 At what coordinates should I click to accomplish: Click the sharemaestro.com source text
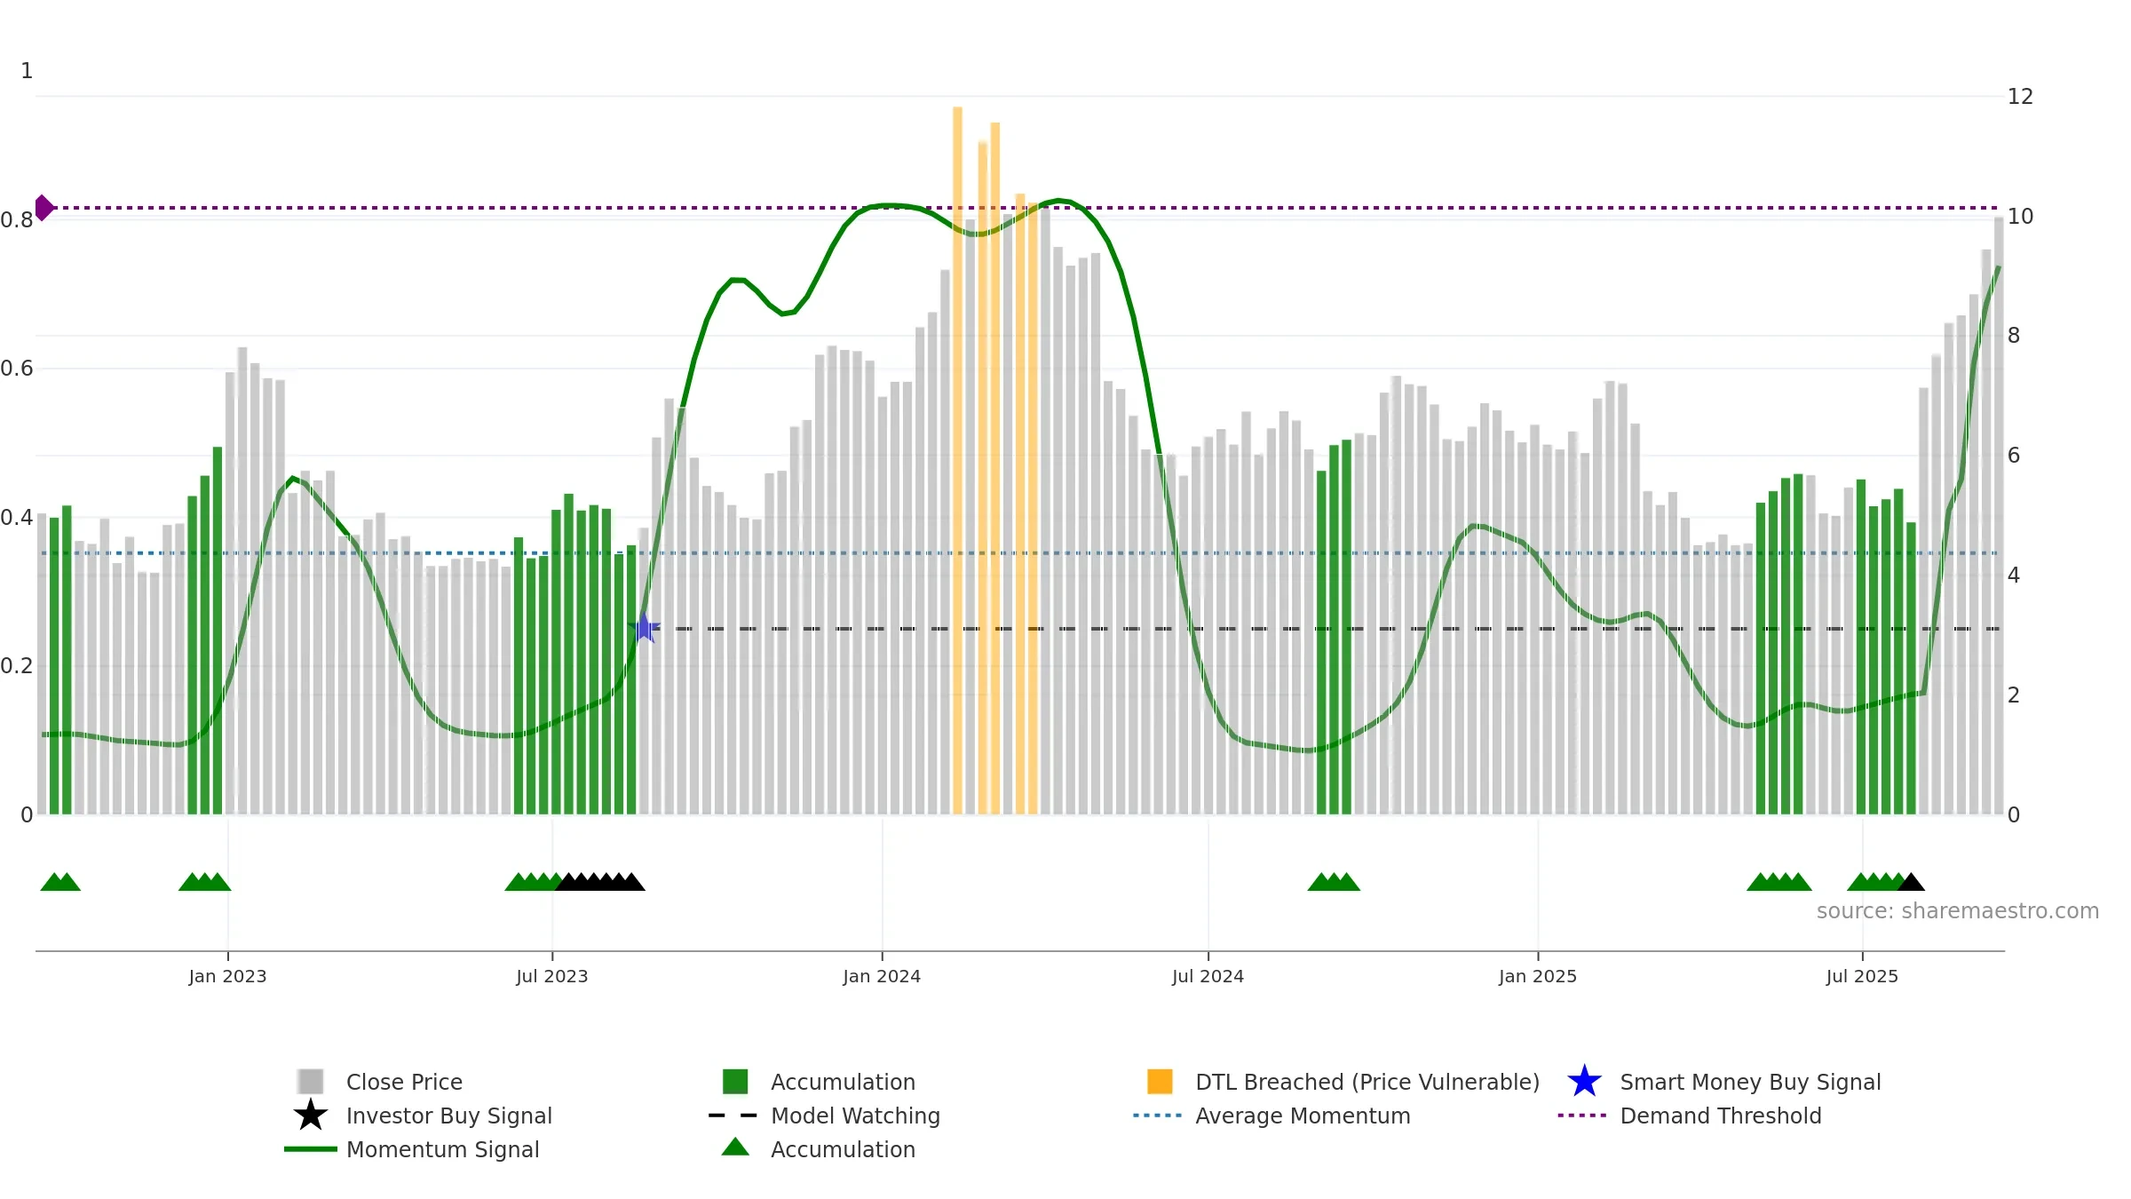1958,911
